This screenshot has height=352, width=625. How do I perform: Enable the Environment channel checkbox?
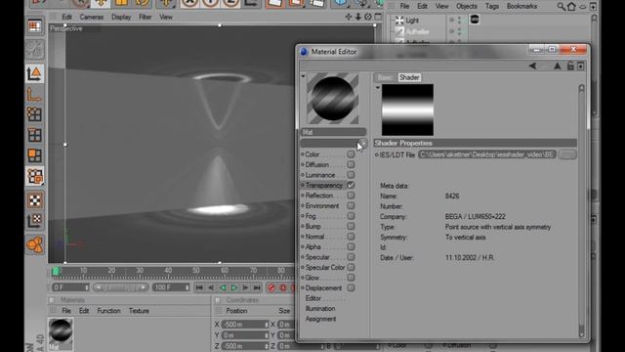tap(351, 206)
